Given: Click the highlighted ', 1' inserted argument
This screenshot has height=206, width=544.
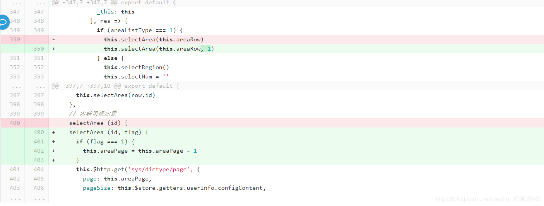Looking at the screenshot, I should pos(206,49).
